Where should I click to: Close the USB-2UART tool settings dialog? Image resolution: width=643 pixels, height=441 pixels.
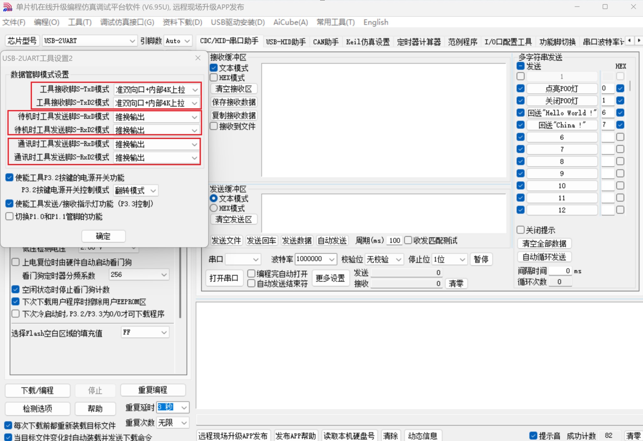coord(198,58)
